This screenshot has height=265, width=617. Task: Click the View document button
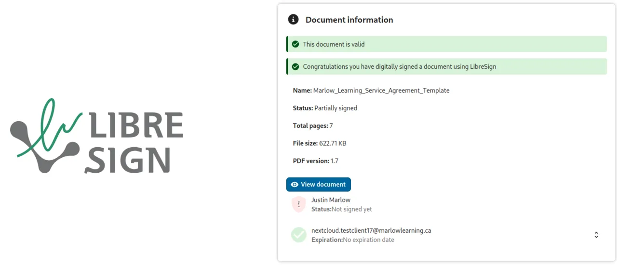[x=318, y=184]
